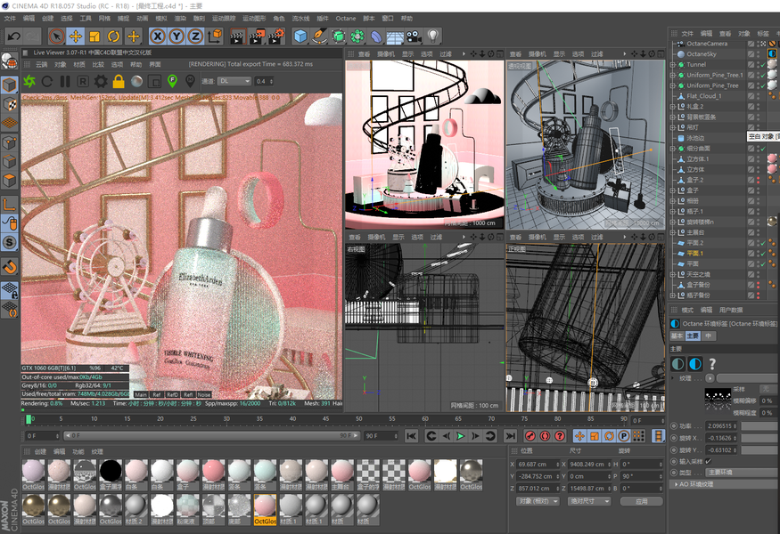Image resolution: width=780 pixels, height=534 pixels.
Task: Click frame 45 on the timeline ruler
Action: pos(326,419)
